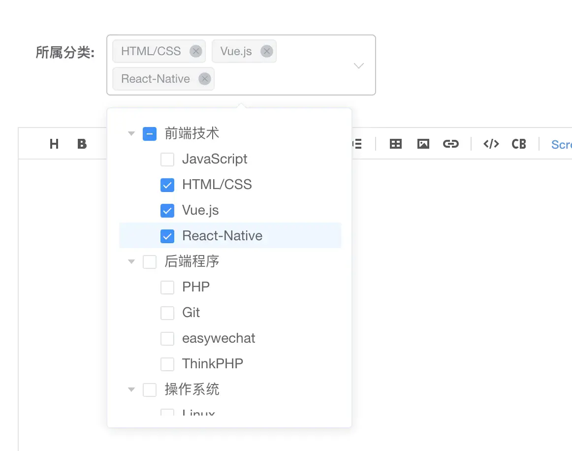Screen dimensions: 572x451
Task: Click the code block (CB) icon
Action: click(x=519, y=144)
